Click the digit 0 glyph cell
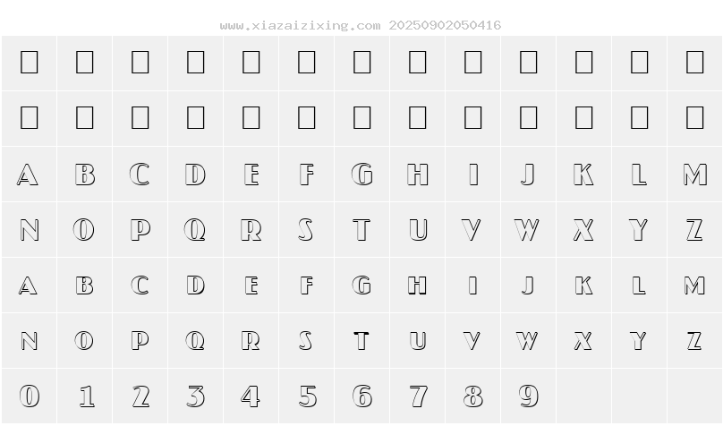The height and width of the screenshot is (426, 723). point(29,396)
